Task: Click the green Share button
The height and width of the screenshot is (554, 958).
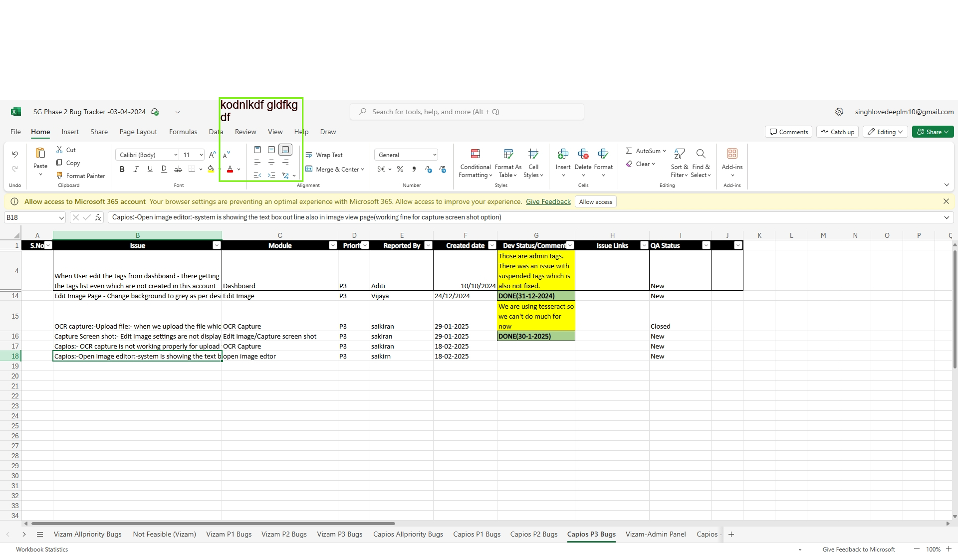Action: [x=933, y=132]
